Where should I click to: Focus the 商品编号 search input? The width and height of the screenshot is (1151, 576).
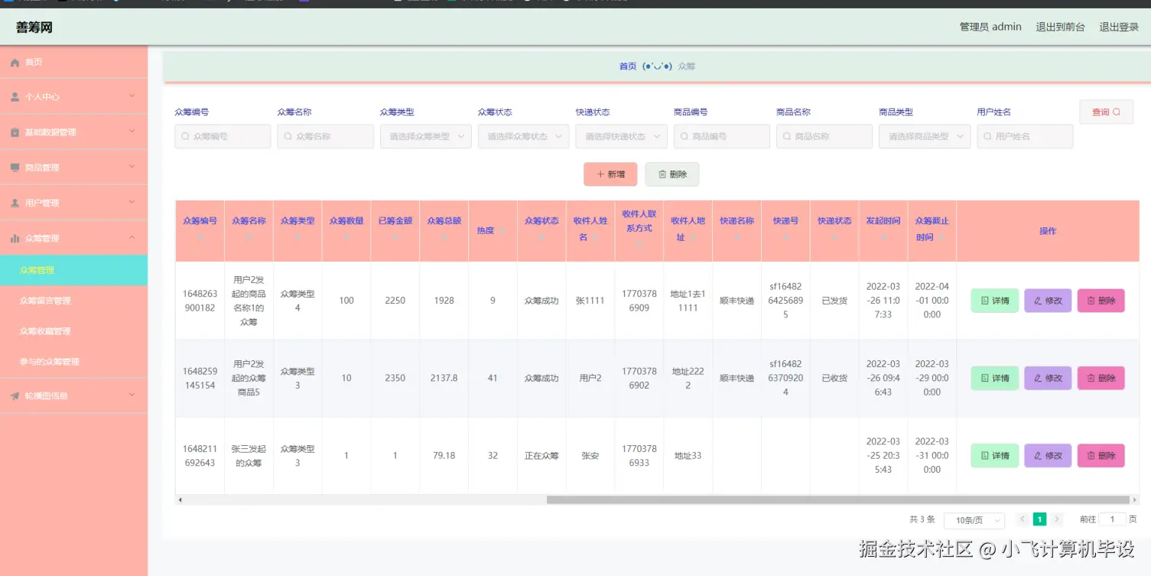[x=721, y=136]
